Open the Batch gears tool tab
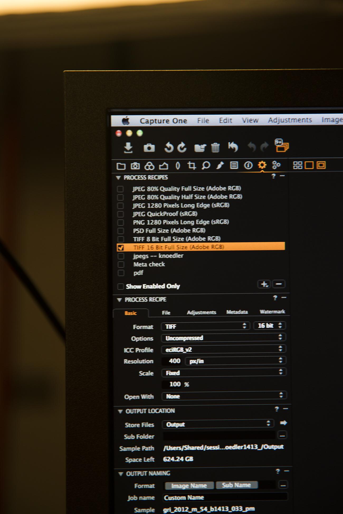This screenshot has width=343, height=514. pos(276,165)
